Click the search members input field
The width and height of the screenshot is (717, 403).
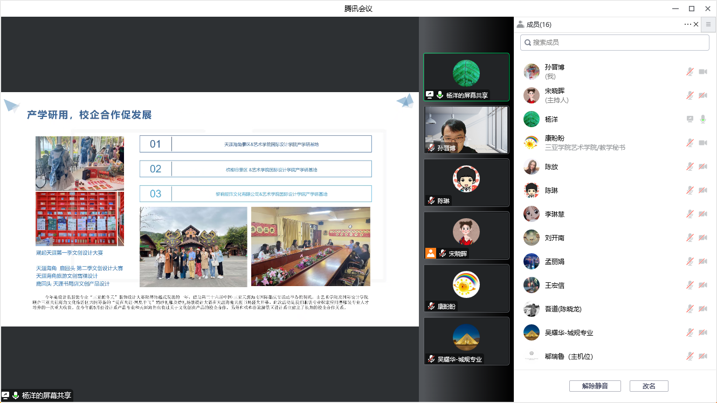pyautogui.click(x=615, y=43)
